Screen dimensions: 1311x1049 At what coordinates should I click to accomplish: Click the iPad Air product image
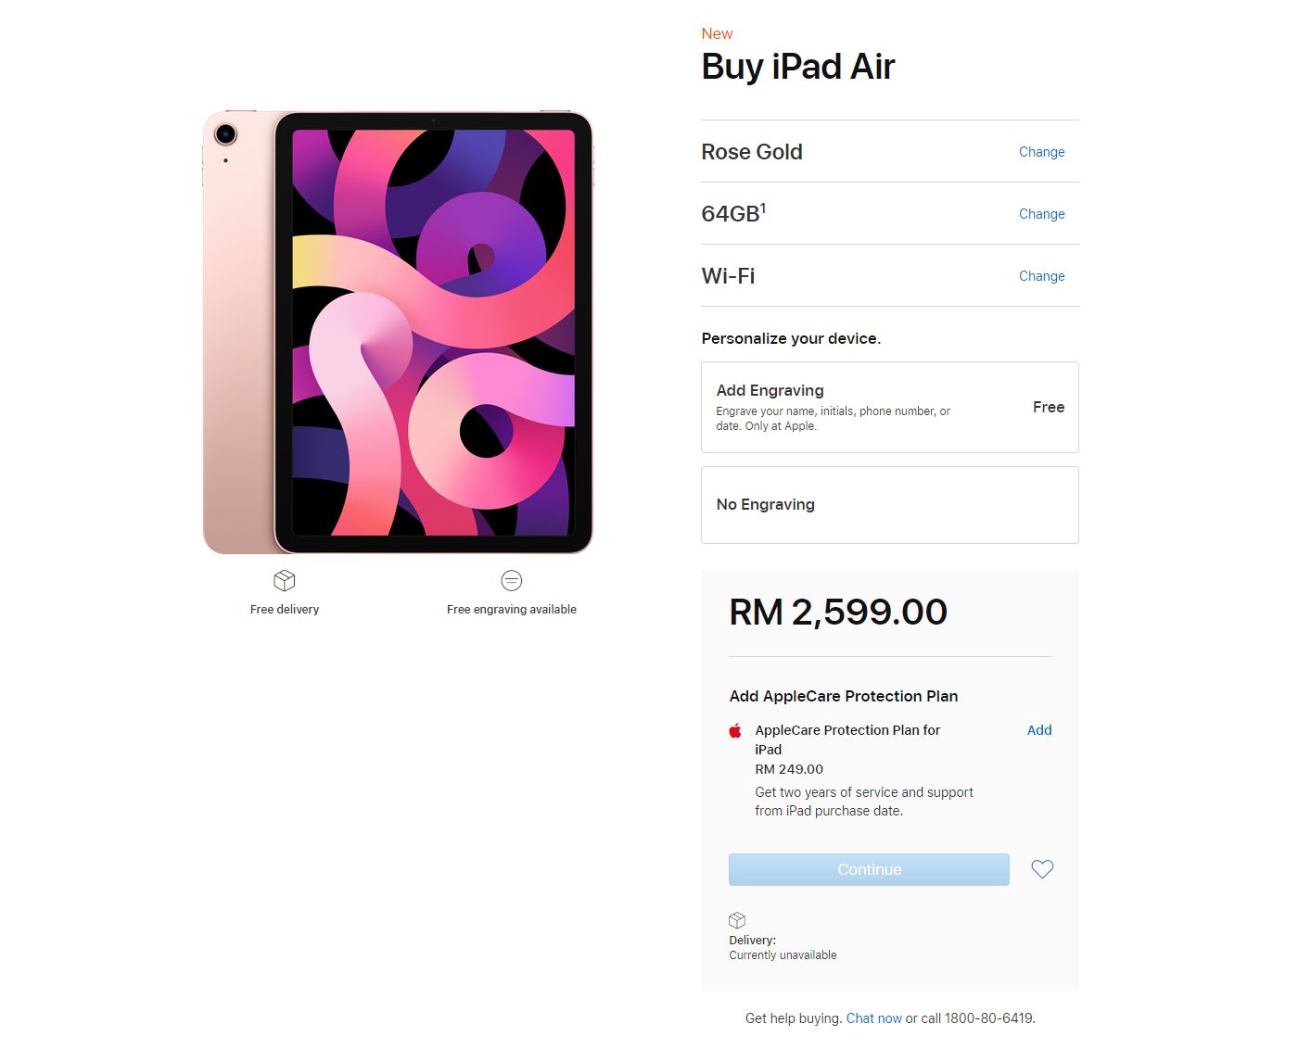coord(398,333)
